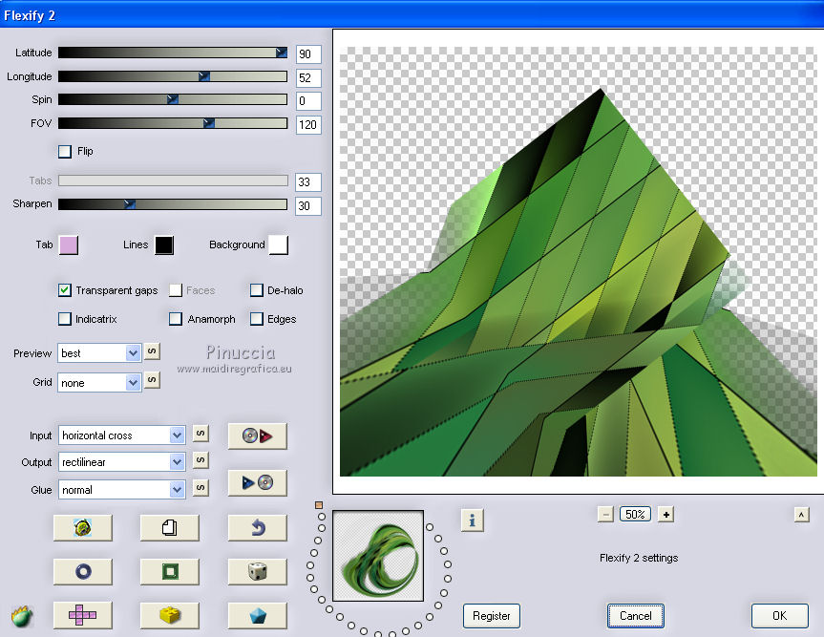
Task: Enable the De-halo checkbox
Action: coord(257,290)
